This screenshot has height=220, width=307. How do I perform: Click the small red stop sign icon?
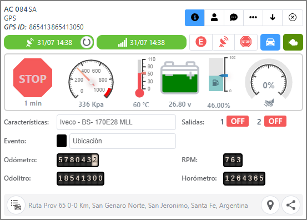point(246,42)
